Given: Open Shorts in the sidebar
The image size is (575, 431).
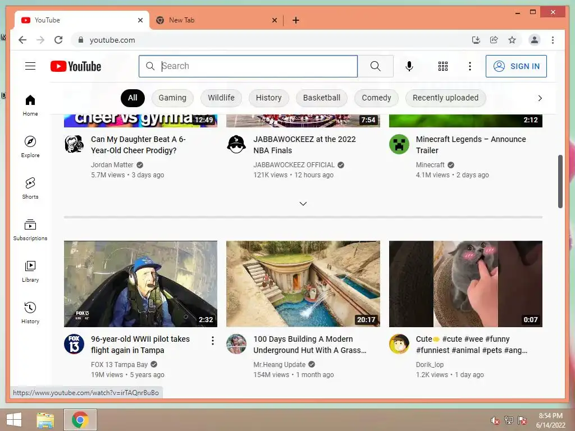Looking at the screenshot, I should point(30,189).
